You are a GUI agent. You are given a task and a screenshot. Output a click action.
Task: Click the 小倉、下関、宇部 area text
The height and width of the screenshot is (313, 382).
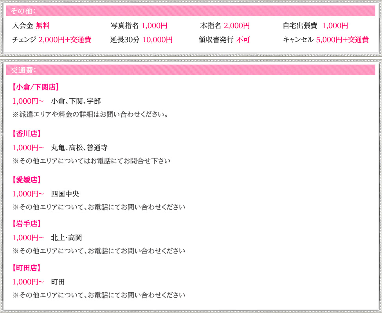[76, 101]
